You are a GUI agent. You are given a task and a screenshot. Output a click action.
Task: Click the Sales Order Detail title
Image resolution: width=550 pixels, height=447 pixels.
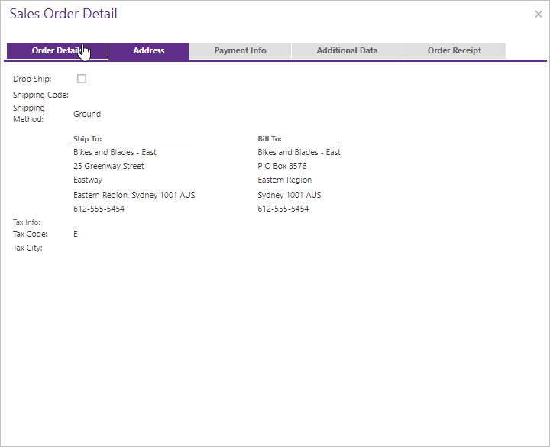point(63,14)
